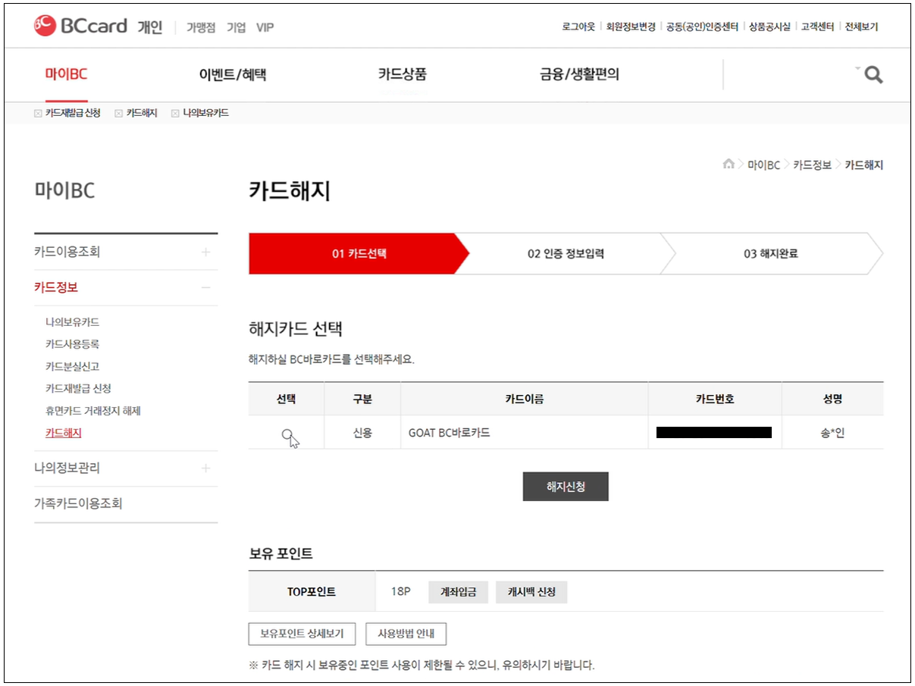The height and width of the screenshot is (686, 915).
Task: Open the 마이BC main menu
Action: click(66, 74)
